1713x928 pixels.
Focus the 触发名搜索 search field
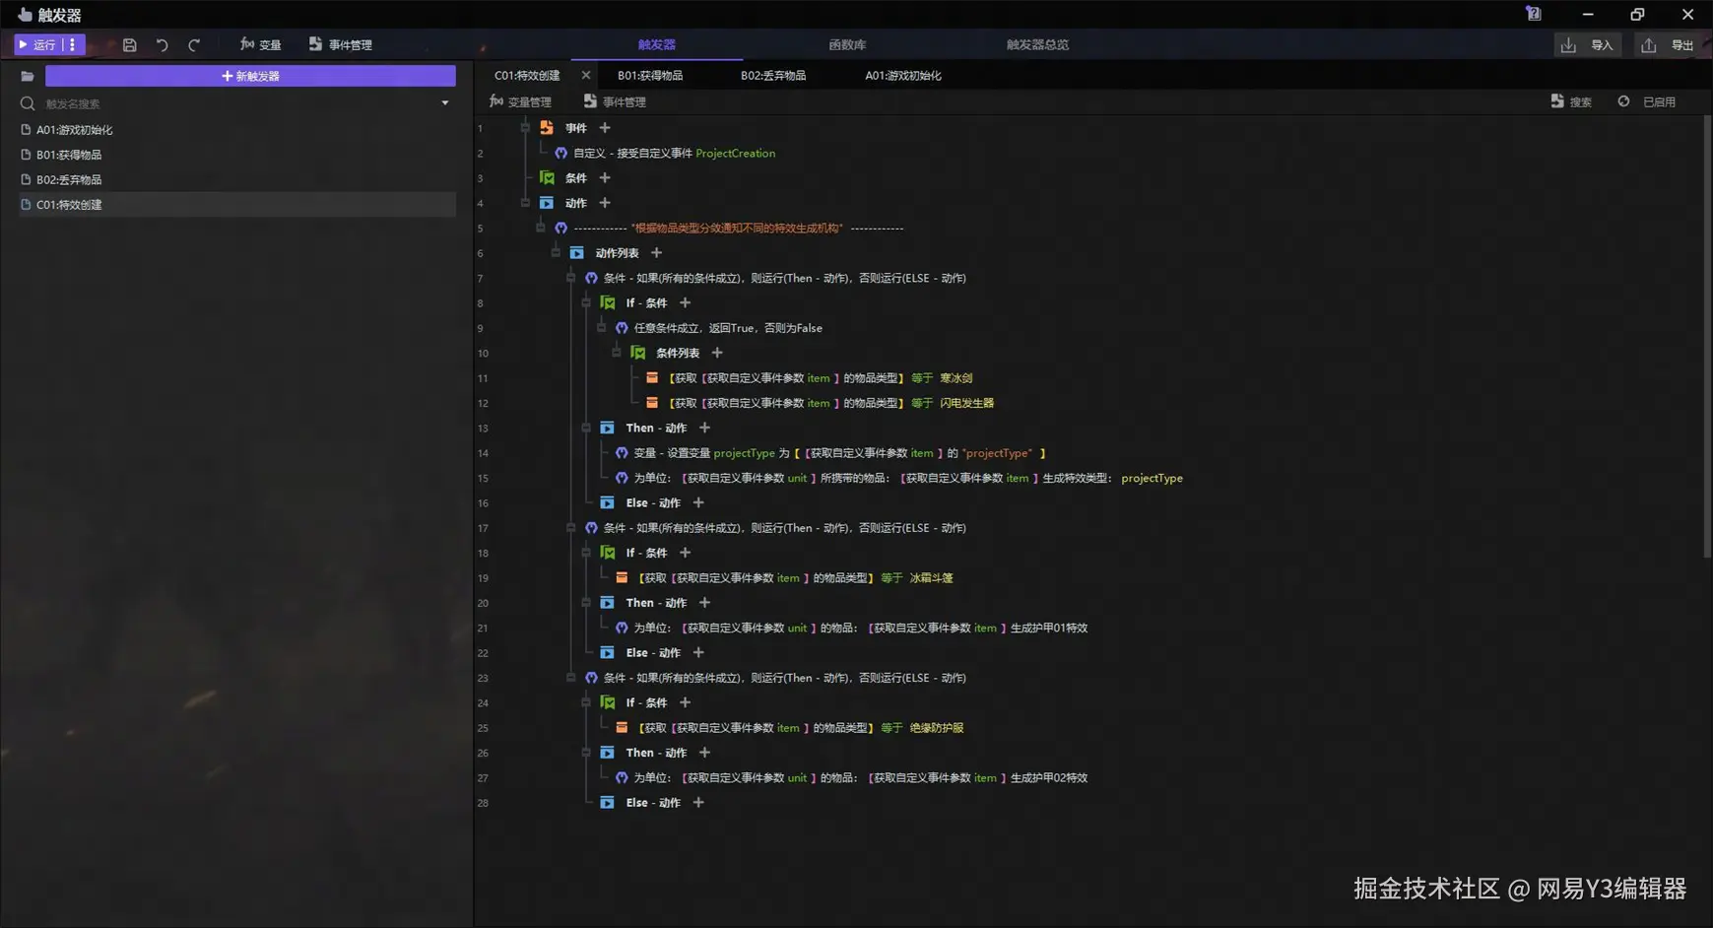click(x=236, y=103)
